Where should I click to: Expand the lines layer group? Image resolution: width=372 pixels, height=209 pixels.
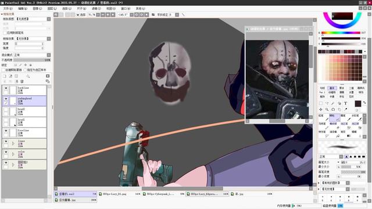tap(13, 143)
